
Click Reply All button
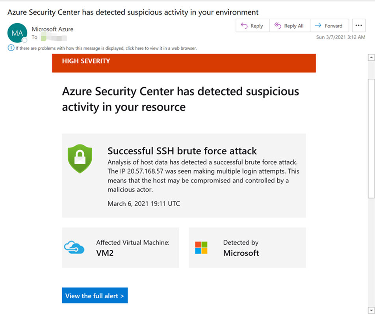click(x=290, y=26)
